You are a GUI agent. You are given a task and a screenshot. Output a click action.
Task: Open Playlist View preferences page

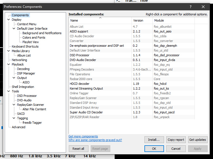click(x=31, y=42)
